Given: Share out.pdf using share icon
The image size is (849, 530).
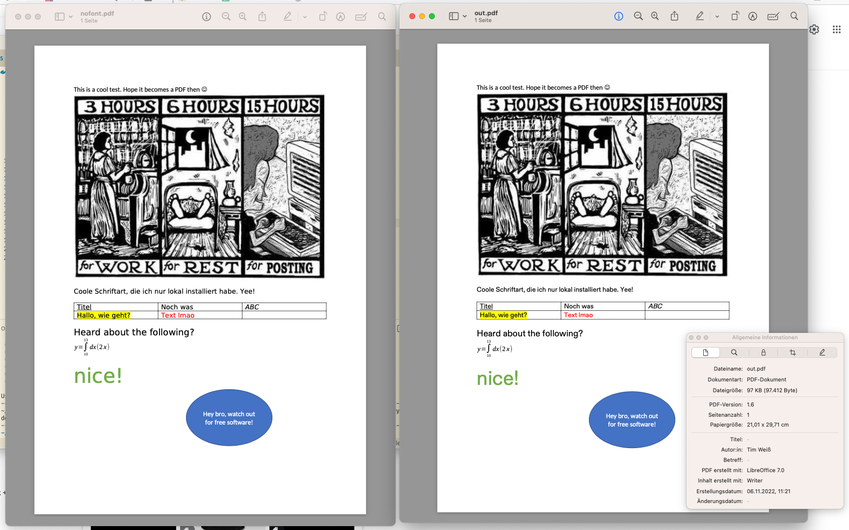Looking at the screenshot, I should click(x=675, y=16).
